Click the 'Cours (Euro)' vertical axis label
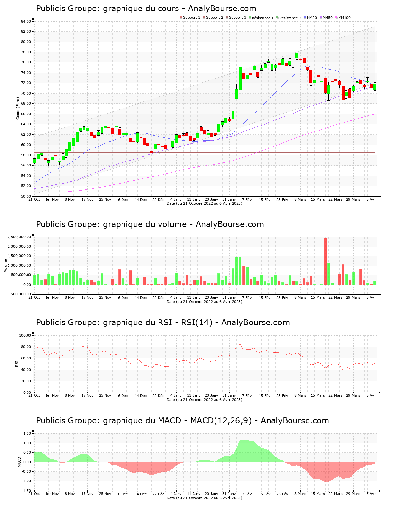 coord(18,108)
